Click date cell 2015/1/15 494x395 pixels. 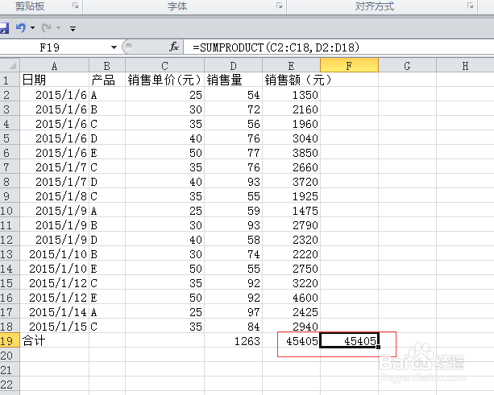[x=54, y=326]
